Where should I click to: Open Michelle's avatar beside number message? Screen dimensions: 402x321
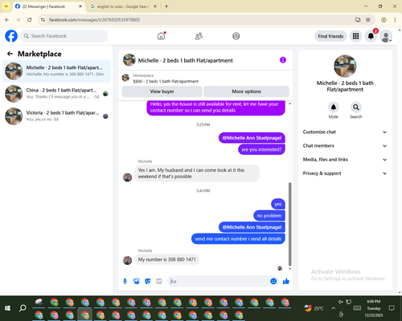click(127, 260)
